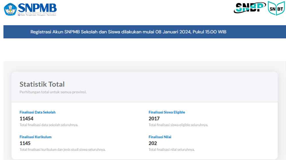Select the value 1145
The width and height of the screenshot is (286, 160).
point(25,143)
